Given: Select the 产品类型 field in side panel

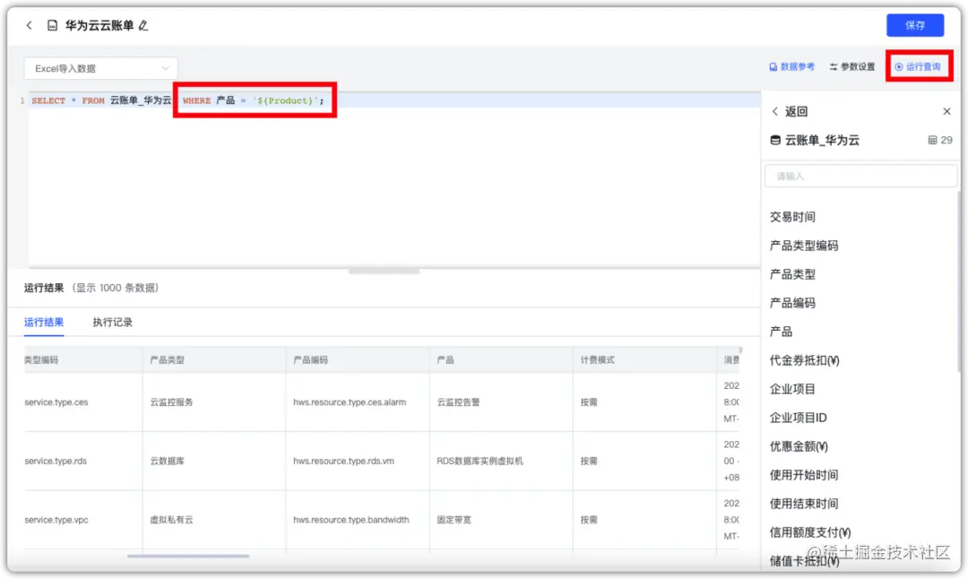Looking at the screenshot, I should pos(792,274).
